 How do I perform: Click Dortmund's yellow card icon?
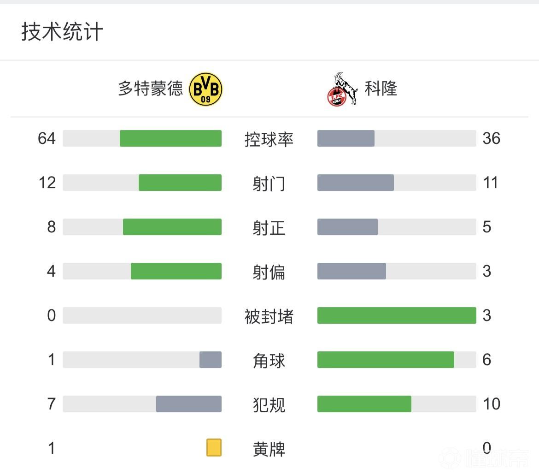[x=214, y=448]
